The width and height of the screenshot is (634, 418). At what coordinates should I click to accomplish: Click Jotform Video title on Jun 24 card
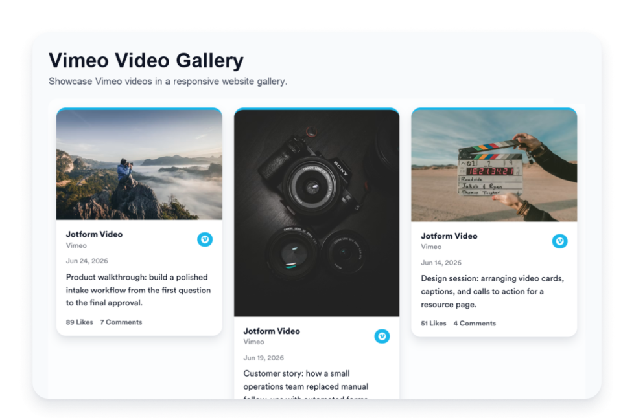pos(94,234)
